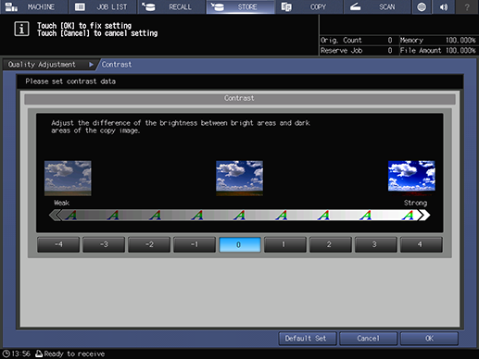Image resolution: width=479 pixels, height=359 pixels.
Task: Select the STORE tab
Action: click(x=240, y=6)
